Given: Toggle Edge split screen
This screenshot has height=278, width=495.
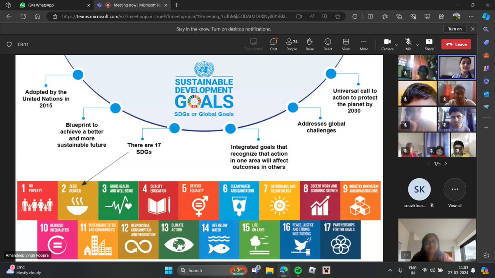Looking at the screenshot, I should 370,16.
